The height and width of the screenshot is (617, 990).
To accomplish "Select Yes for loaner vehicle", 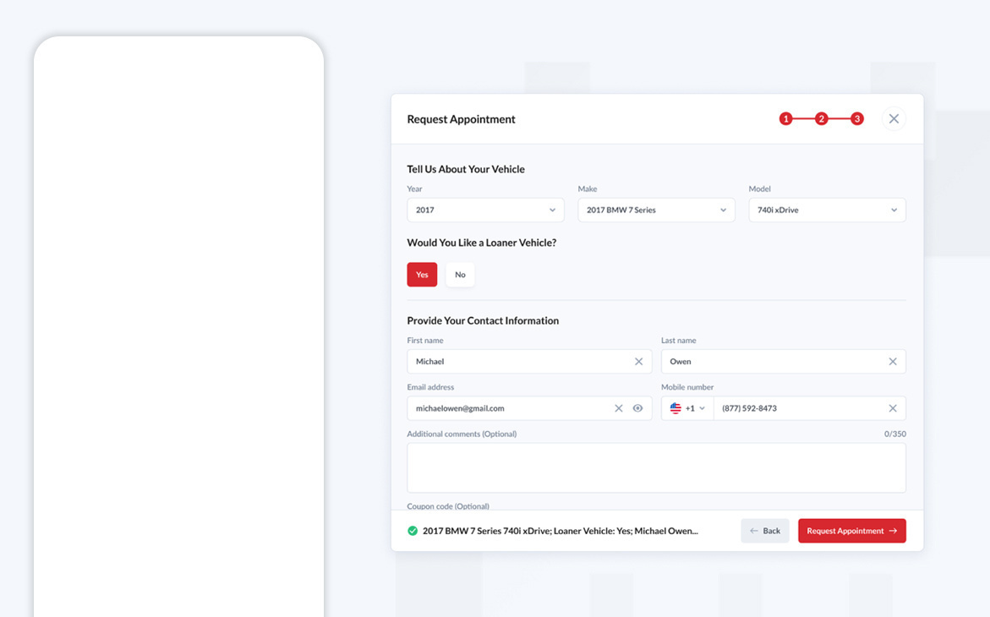I will point(422,275).
